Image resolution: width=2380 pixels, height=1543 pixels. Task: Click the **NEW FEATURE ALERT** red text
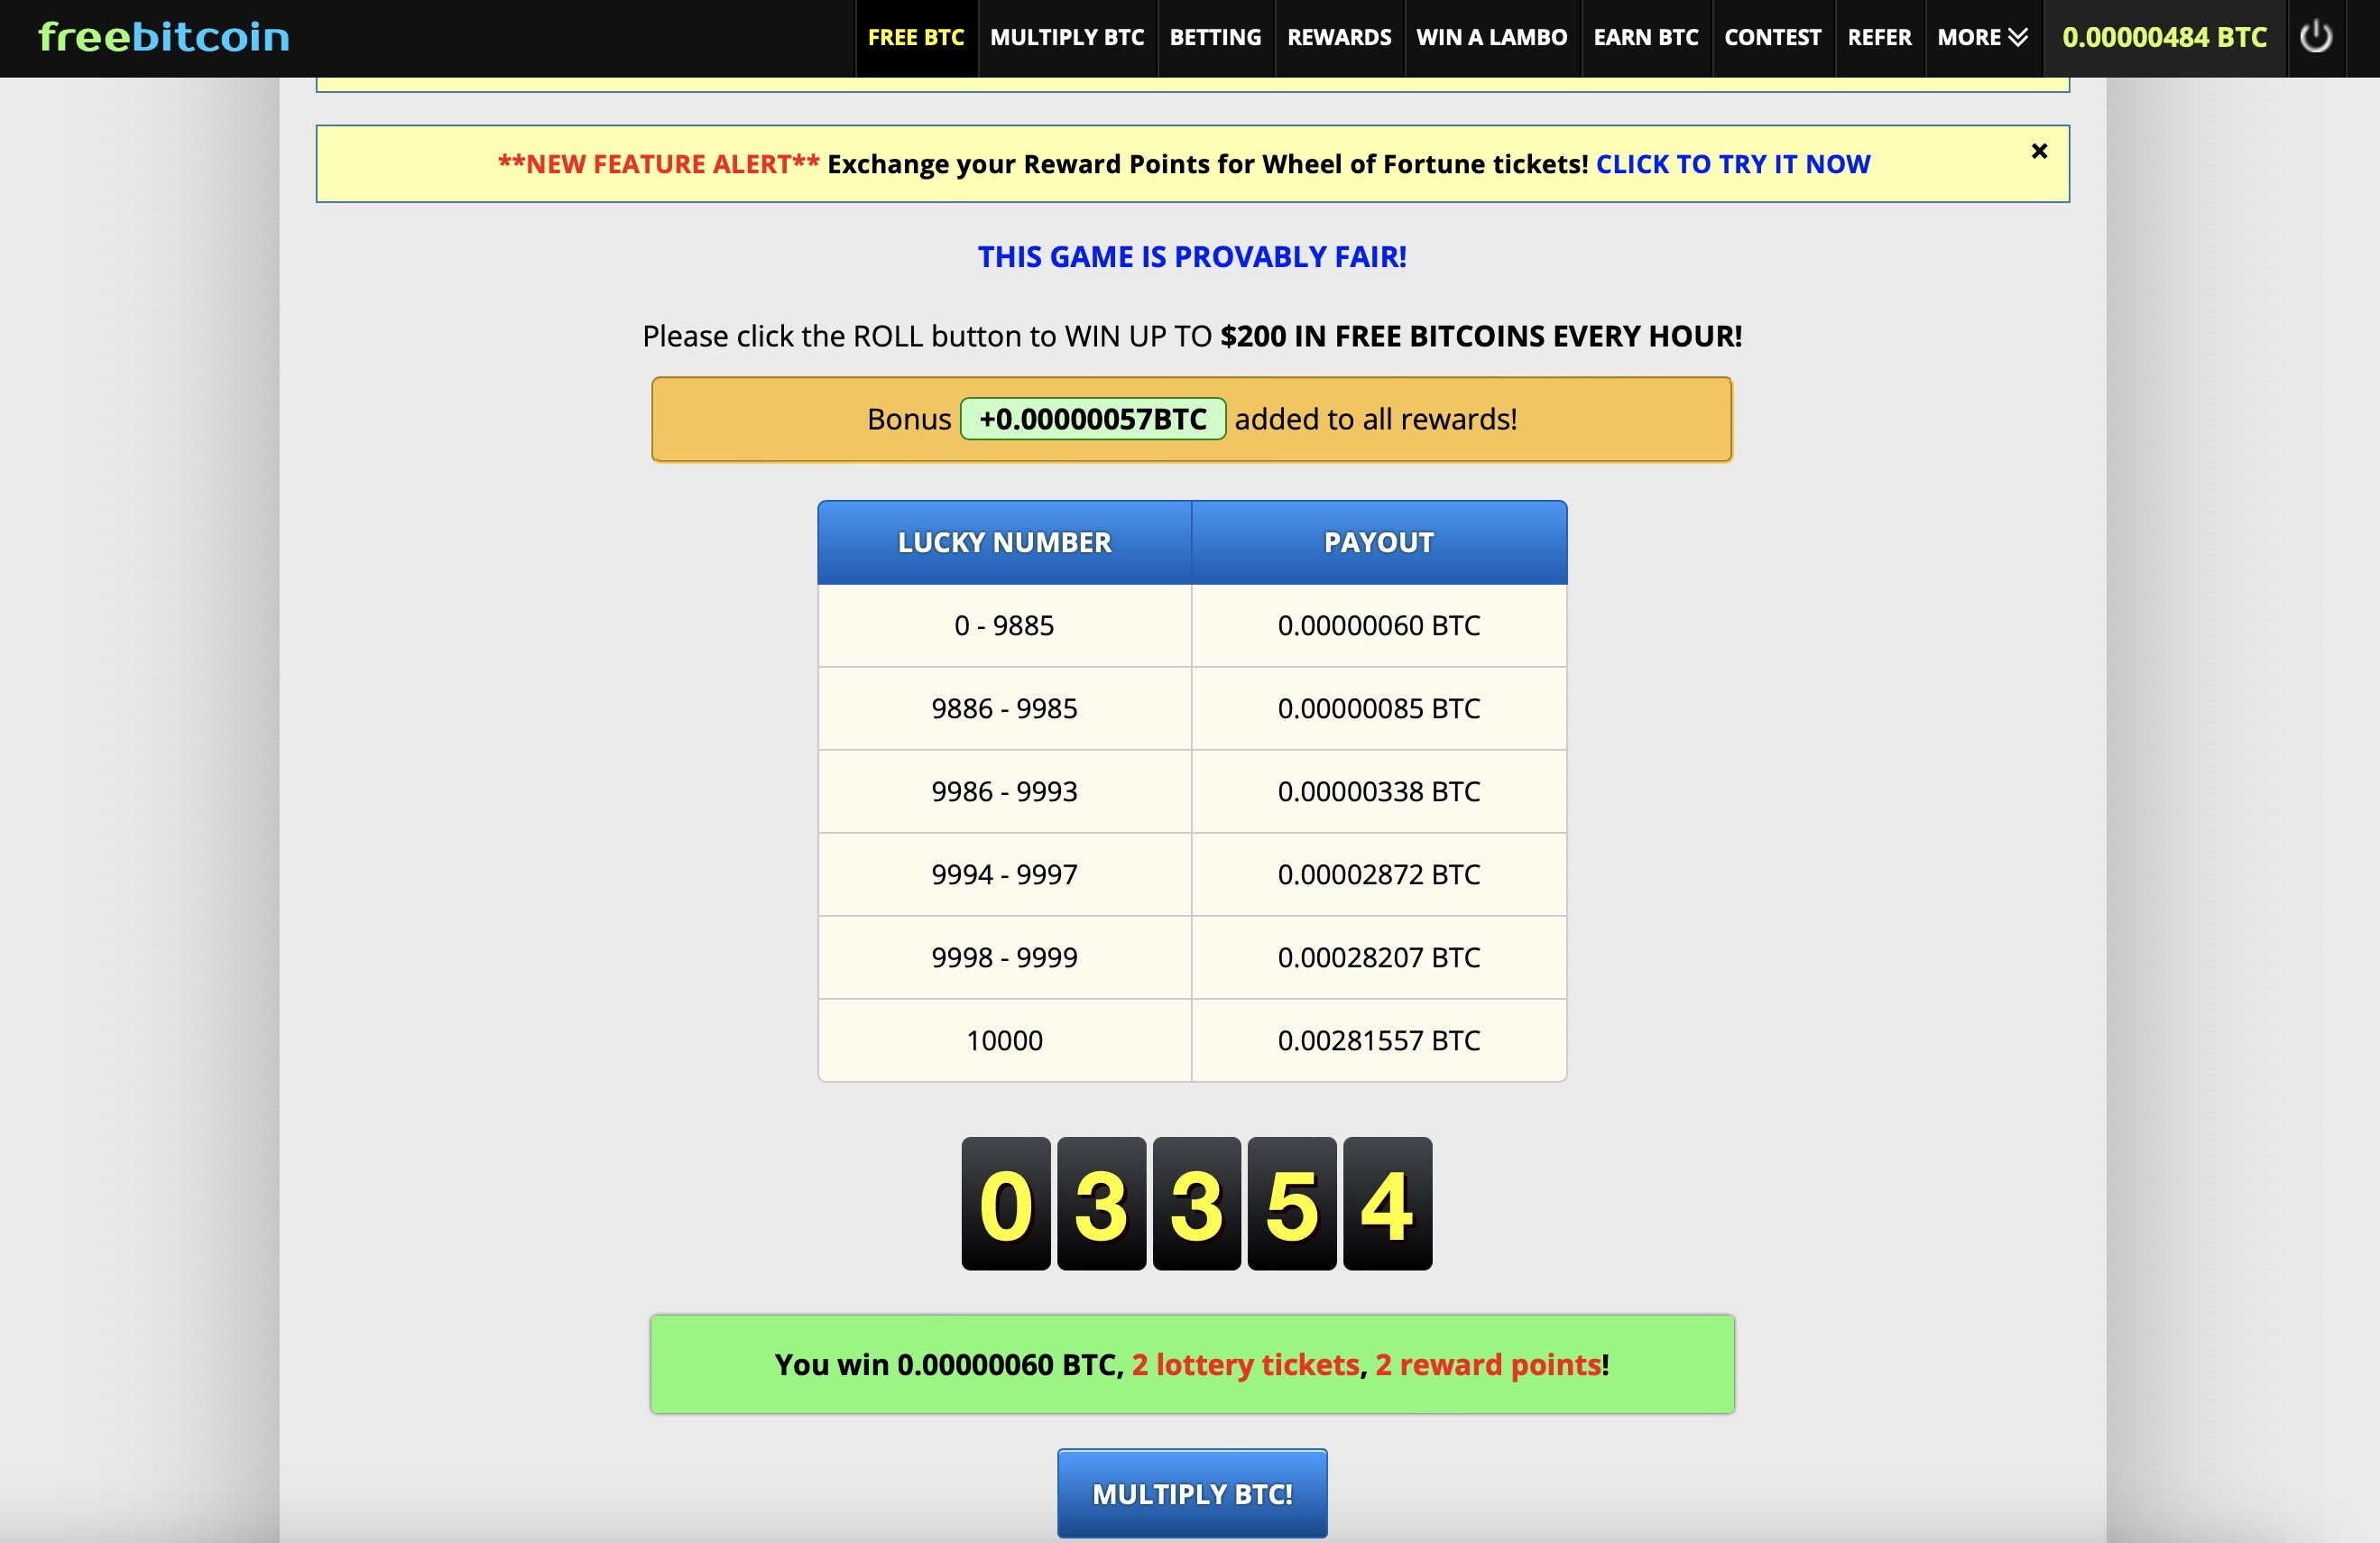click(659, 164)
